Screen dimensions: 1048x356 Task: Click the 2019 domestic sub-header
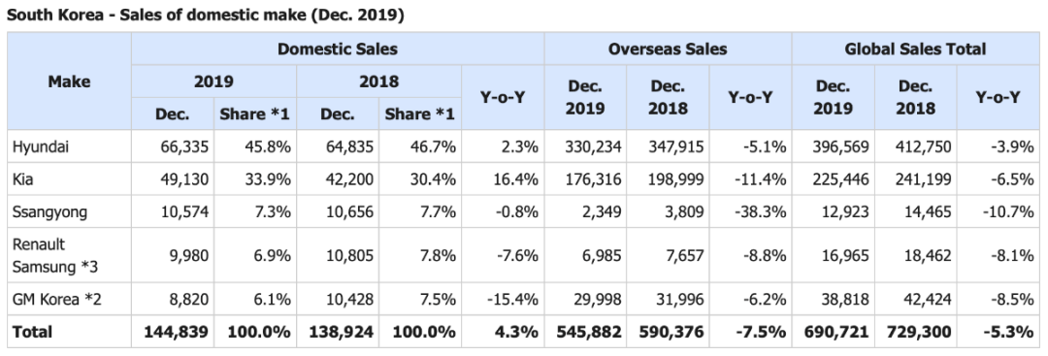tap(213, 81)
